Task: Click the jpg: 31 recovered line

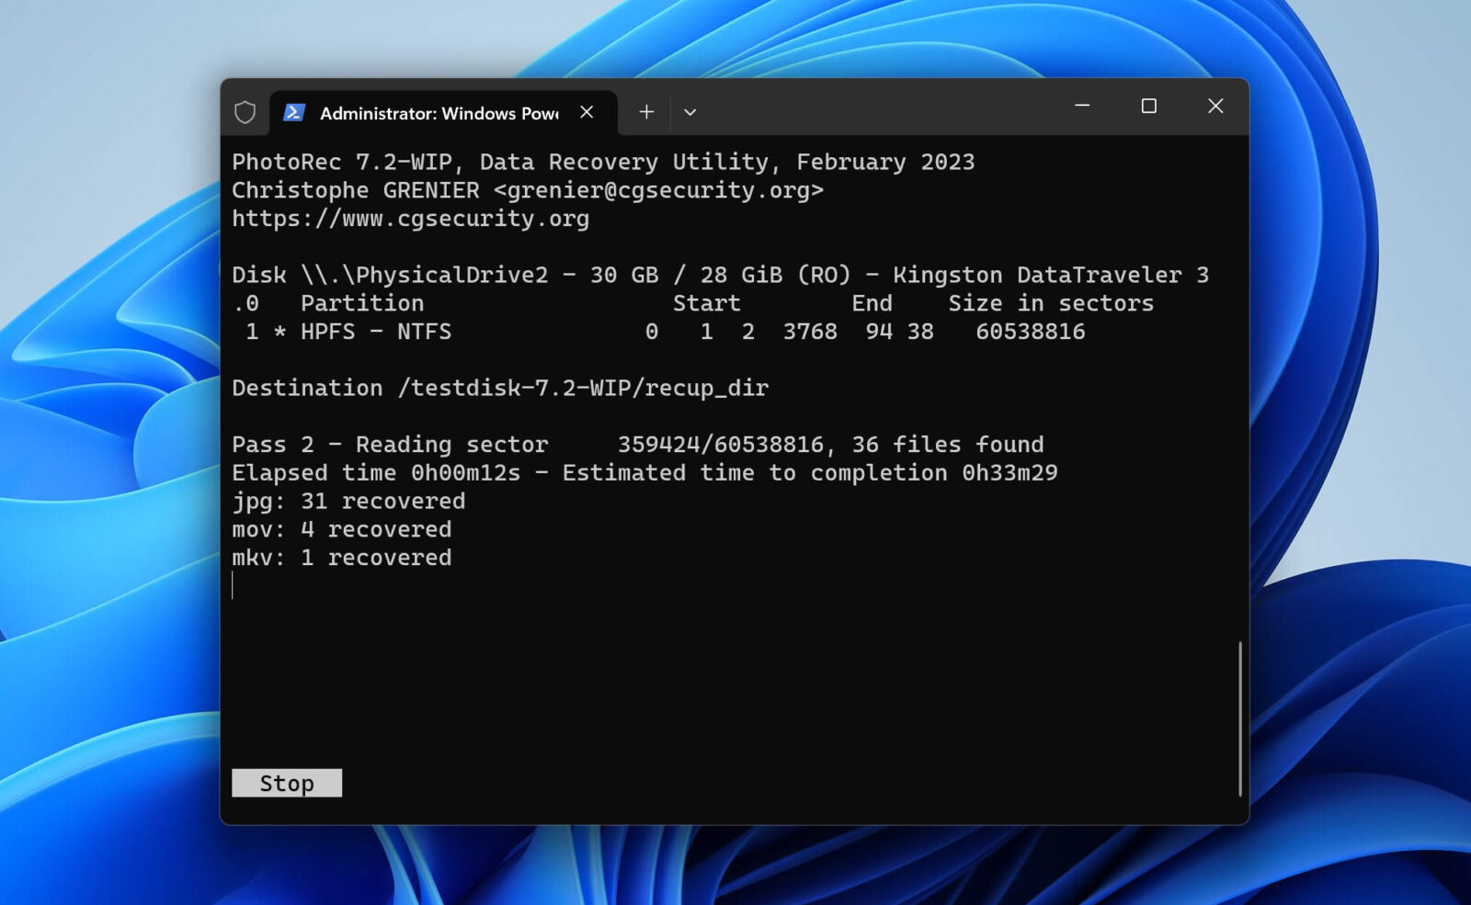Action: [x=348, y=501]
